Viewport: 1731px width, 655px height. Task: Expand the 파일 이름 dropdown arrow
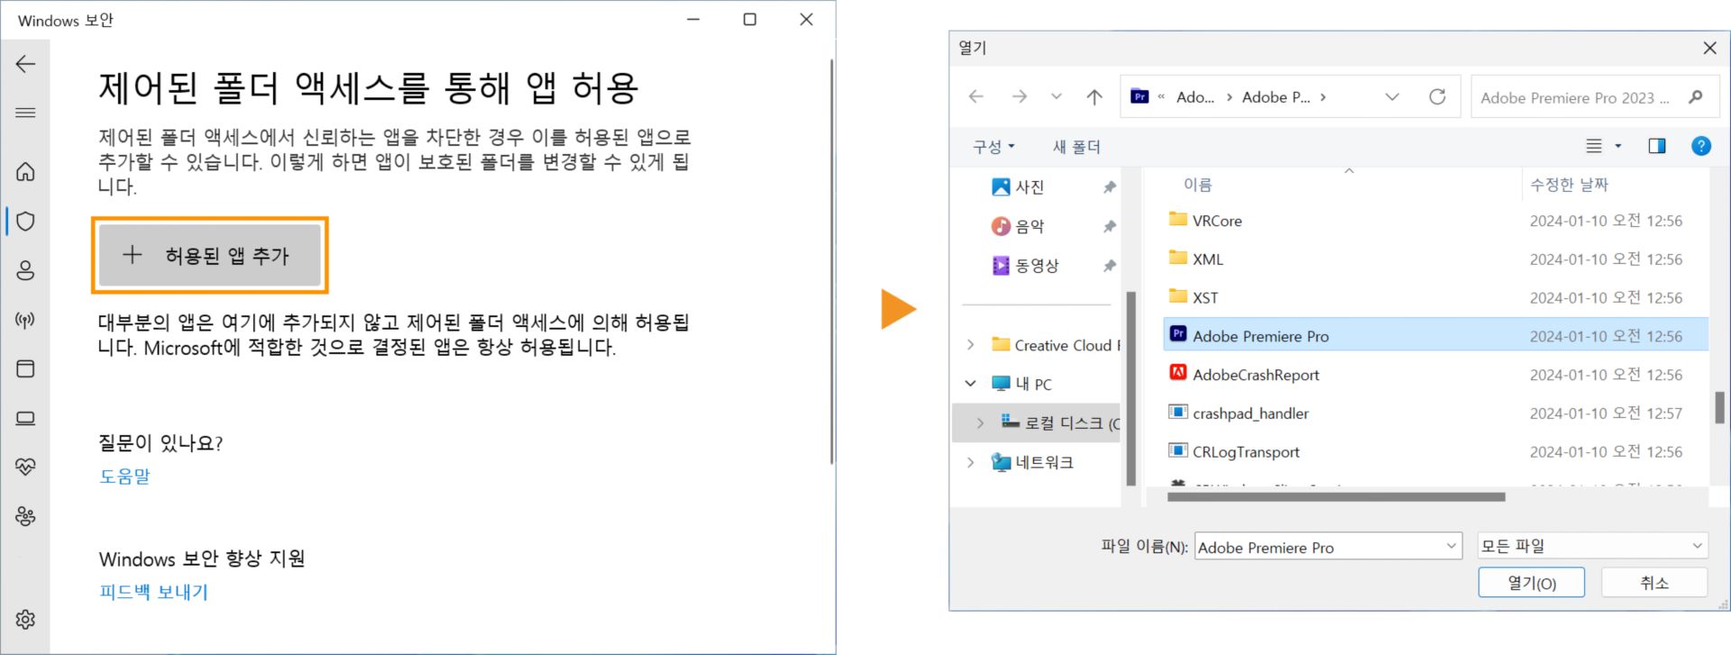coord(1452,546)
